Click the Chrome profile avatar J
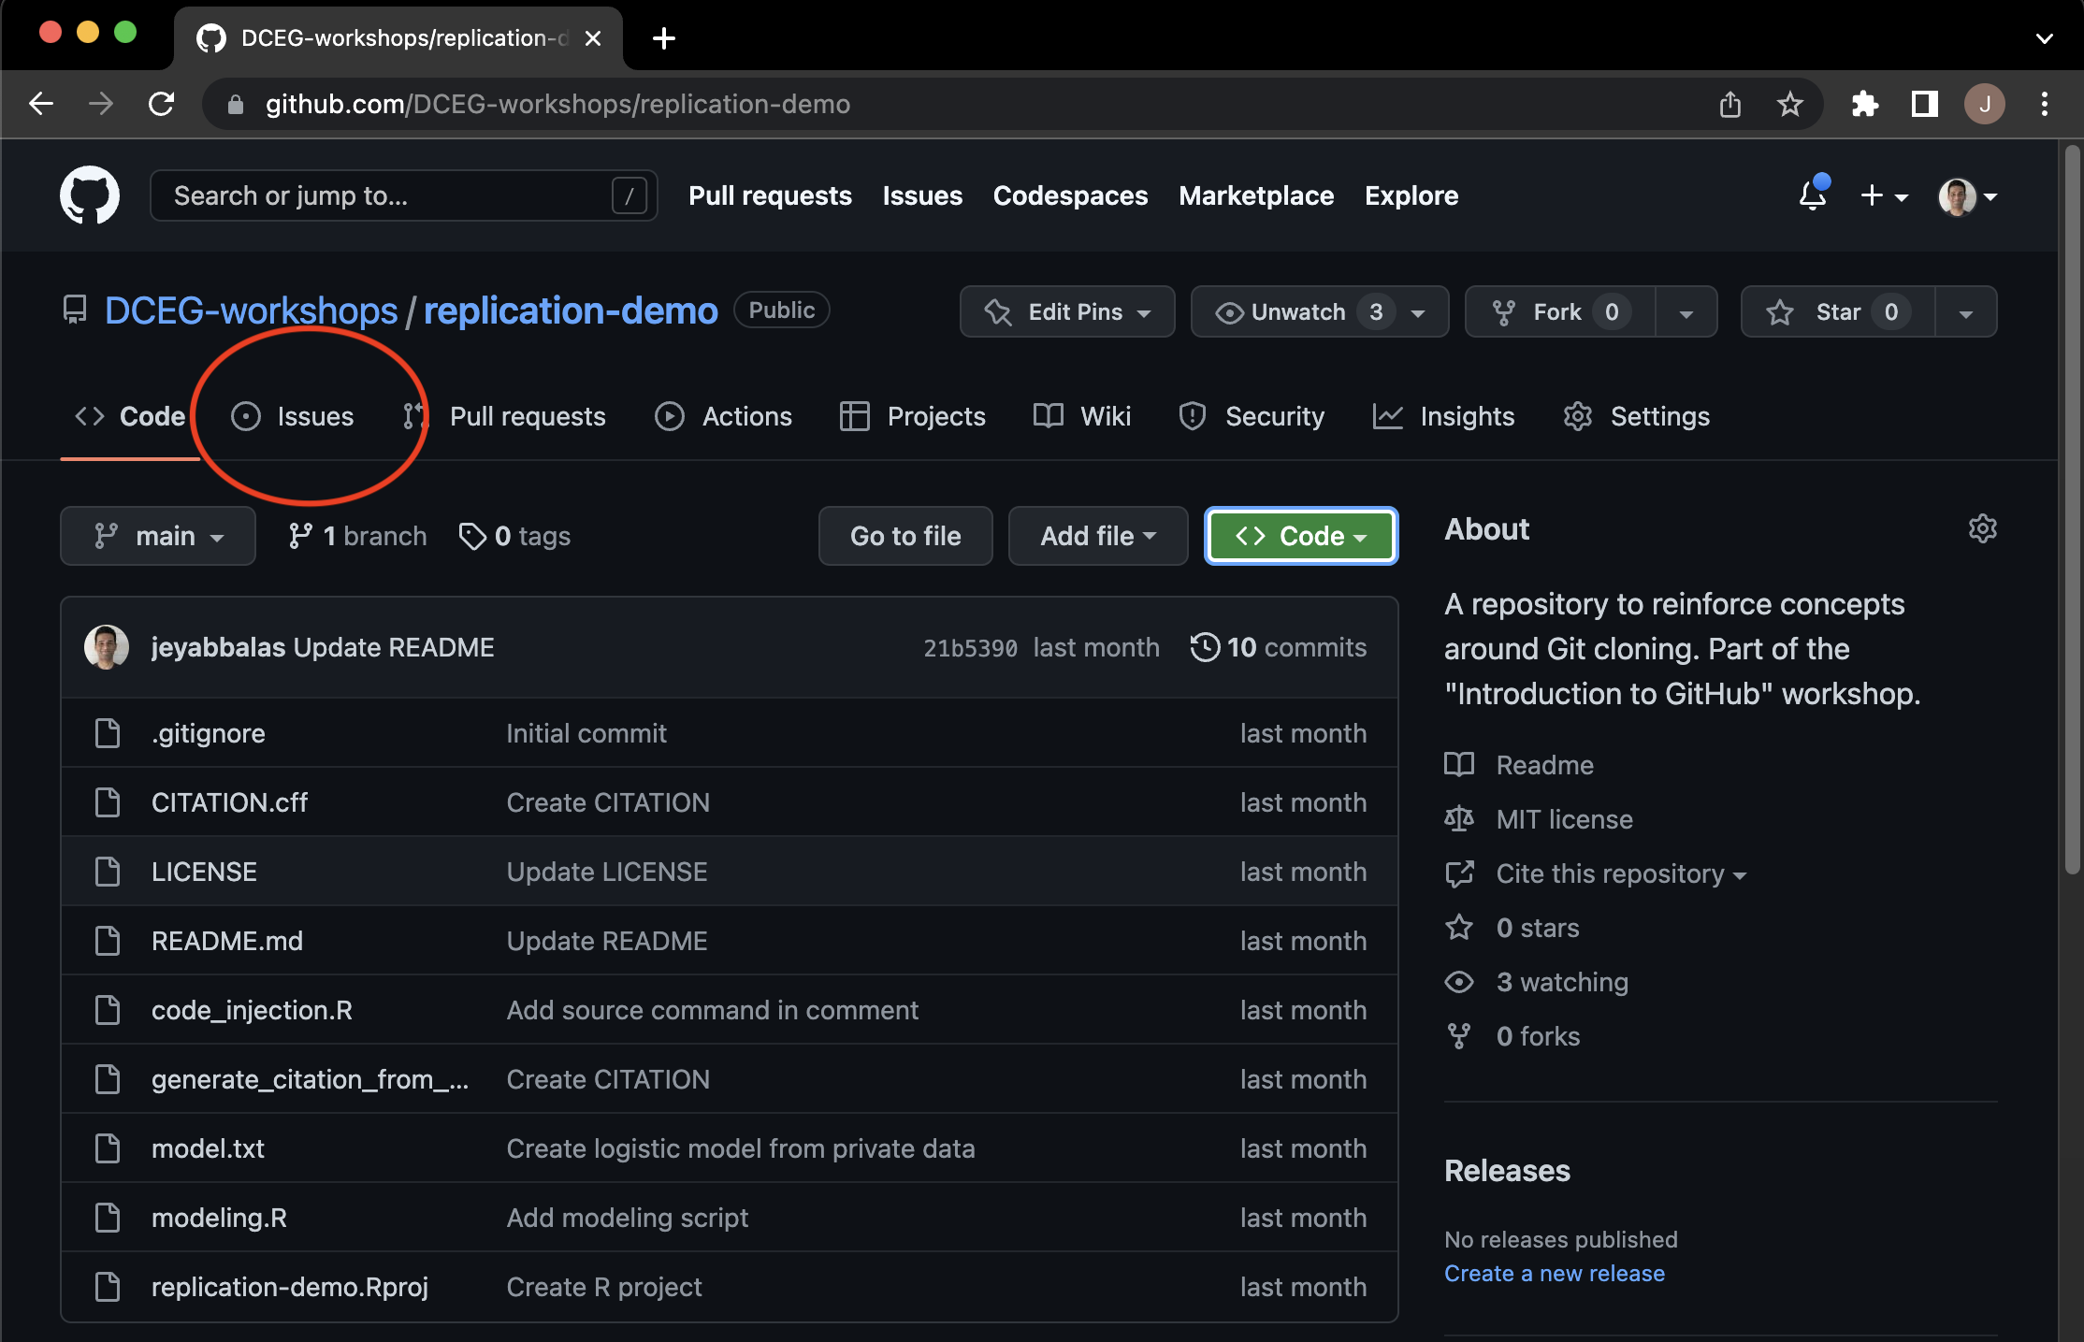Viewport: 2084px width, 1342px height. click(x=1984, y=104)
